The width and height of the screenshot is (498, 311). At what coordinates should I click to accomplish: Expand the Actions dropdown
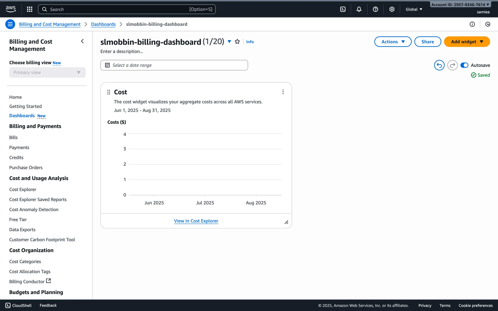point(392,42)
